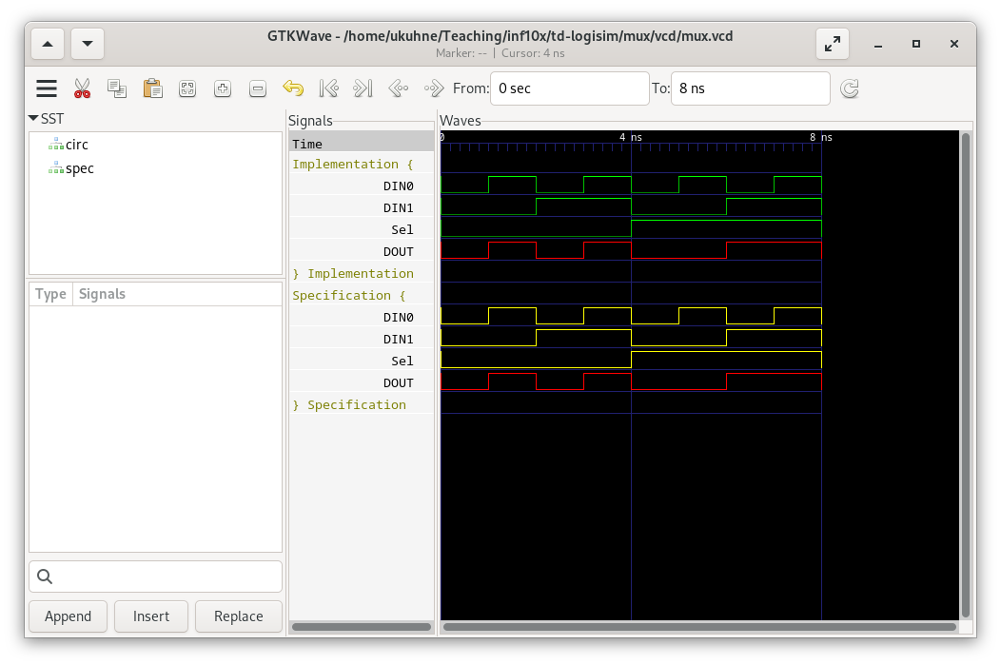Click the Insert button

pos(151,616)
